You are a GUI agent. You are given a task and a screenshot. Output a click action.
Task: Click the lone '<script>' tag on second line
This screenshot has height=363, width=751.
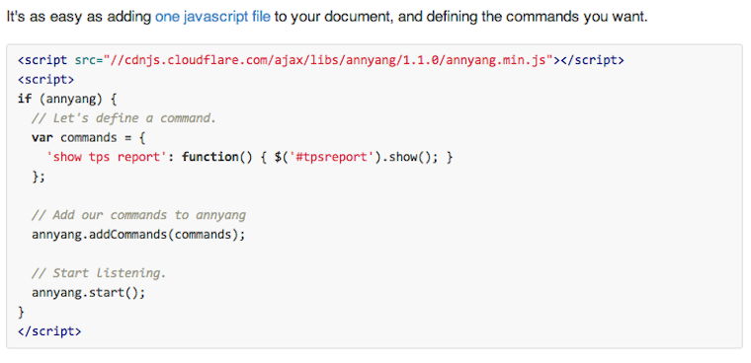pos(46,80)
